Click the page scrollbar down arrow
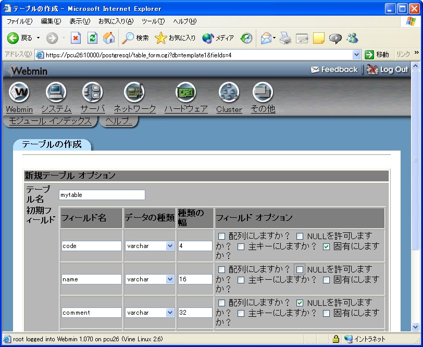 (415, 327)
